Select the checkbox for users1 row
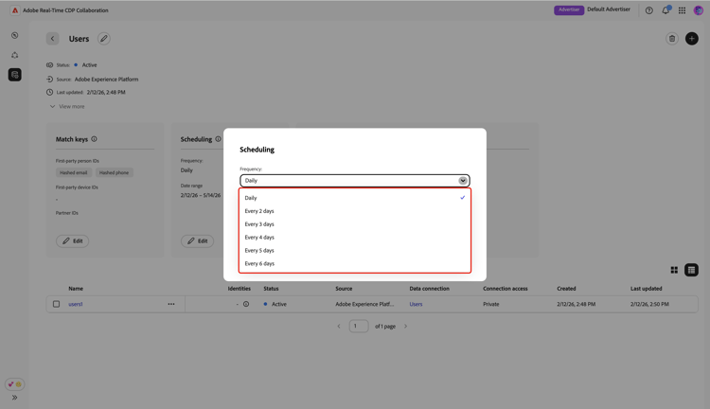 coord(56,304)
